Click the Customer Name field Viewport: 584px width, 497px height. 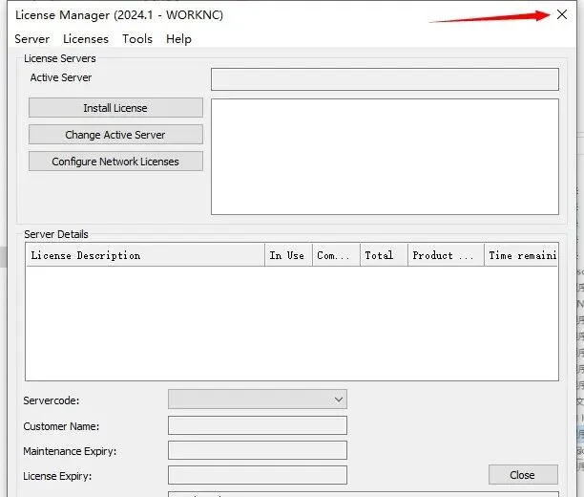click(x=258, y=425)
